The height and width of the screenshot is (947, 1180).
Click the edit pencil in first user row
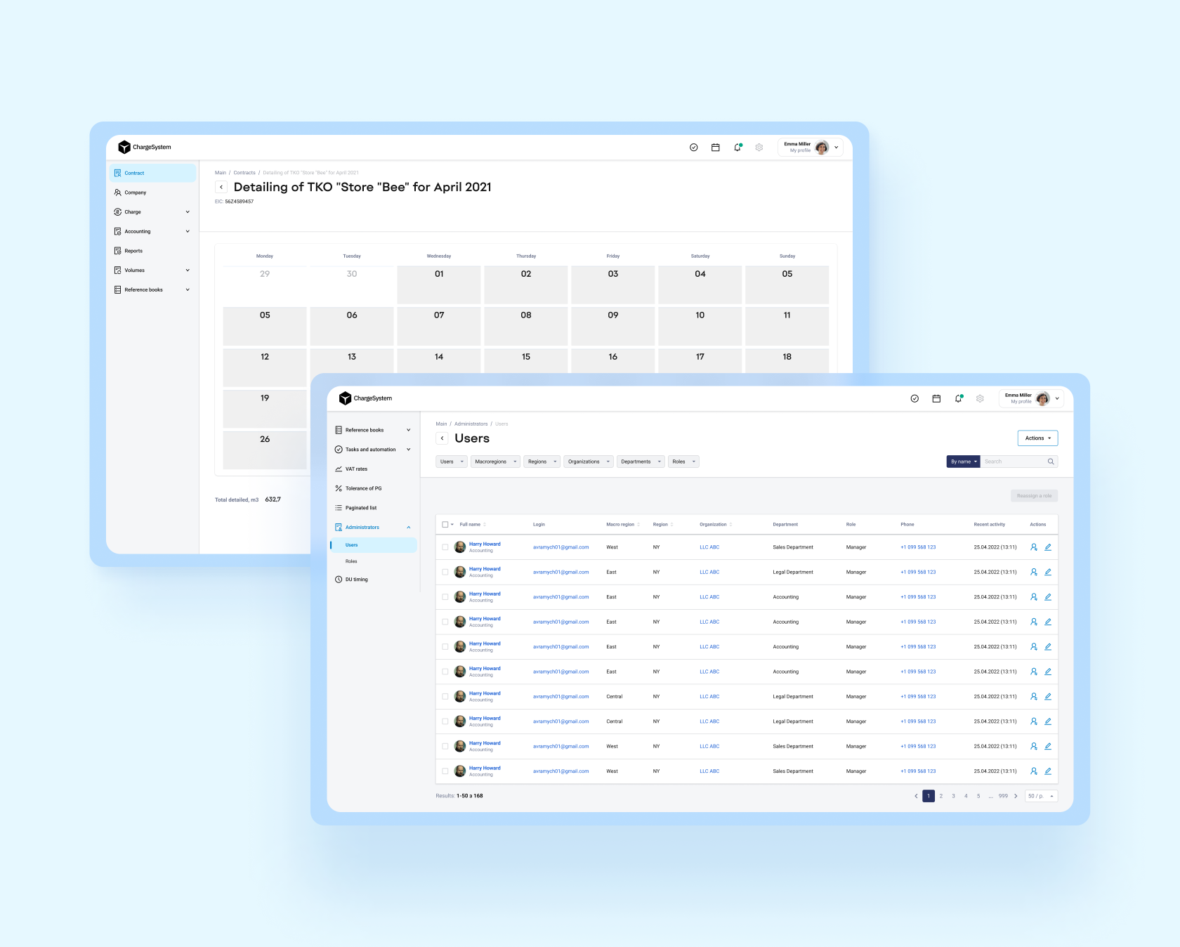point(1048,547)
